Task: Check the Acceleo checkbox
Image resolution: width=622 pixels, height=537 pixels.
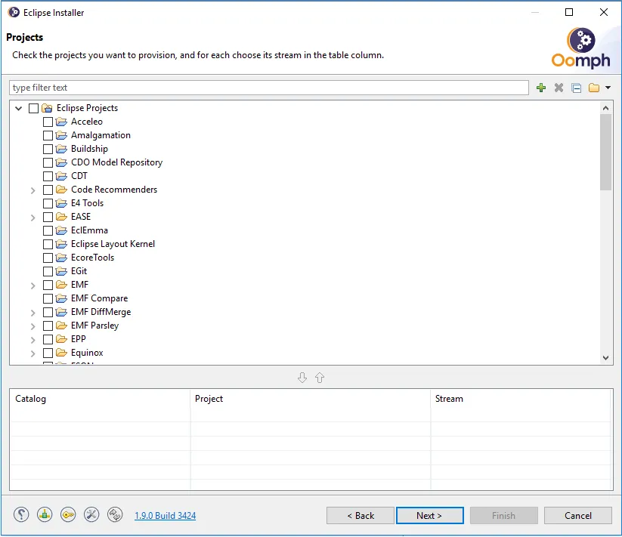Action: click(x=48, y=122)
